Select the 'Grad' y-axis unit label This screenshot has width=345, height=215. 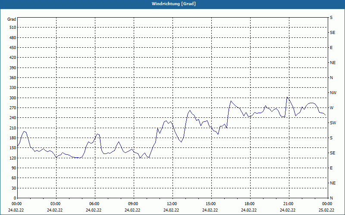pyautogui.click(x=12, y=19)
